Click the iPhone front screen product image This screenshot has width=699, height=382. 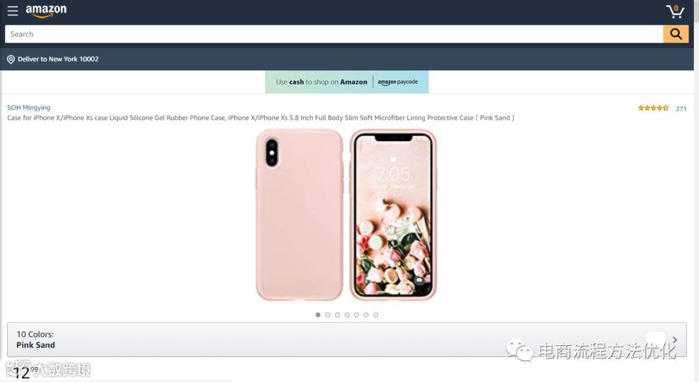pyautogui.click(x=393, y=215)
